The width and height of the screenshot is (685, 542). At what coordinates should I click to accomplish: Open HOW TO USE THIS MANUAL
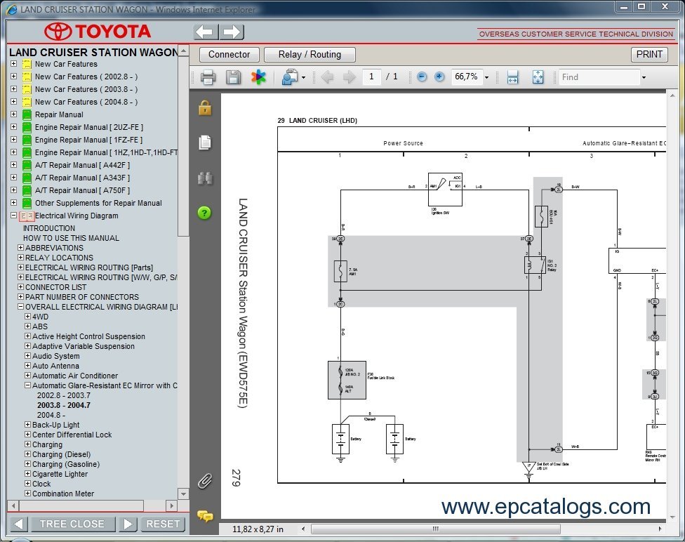point(71,238)
